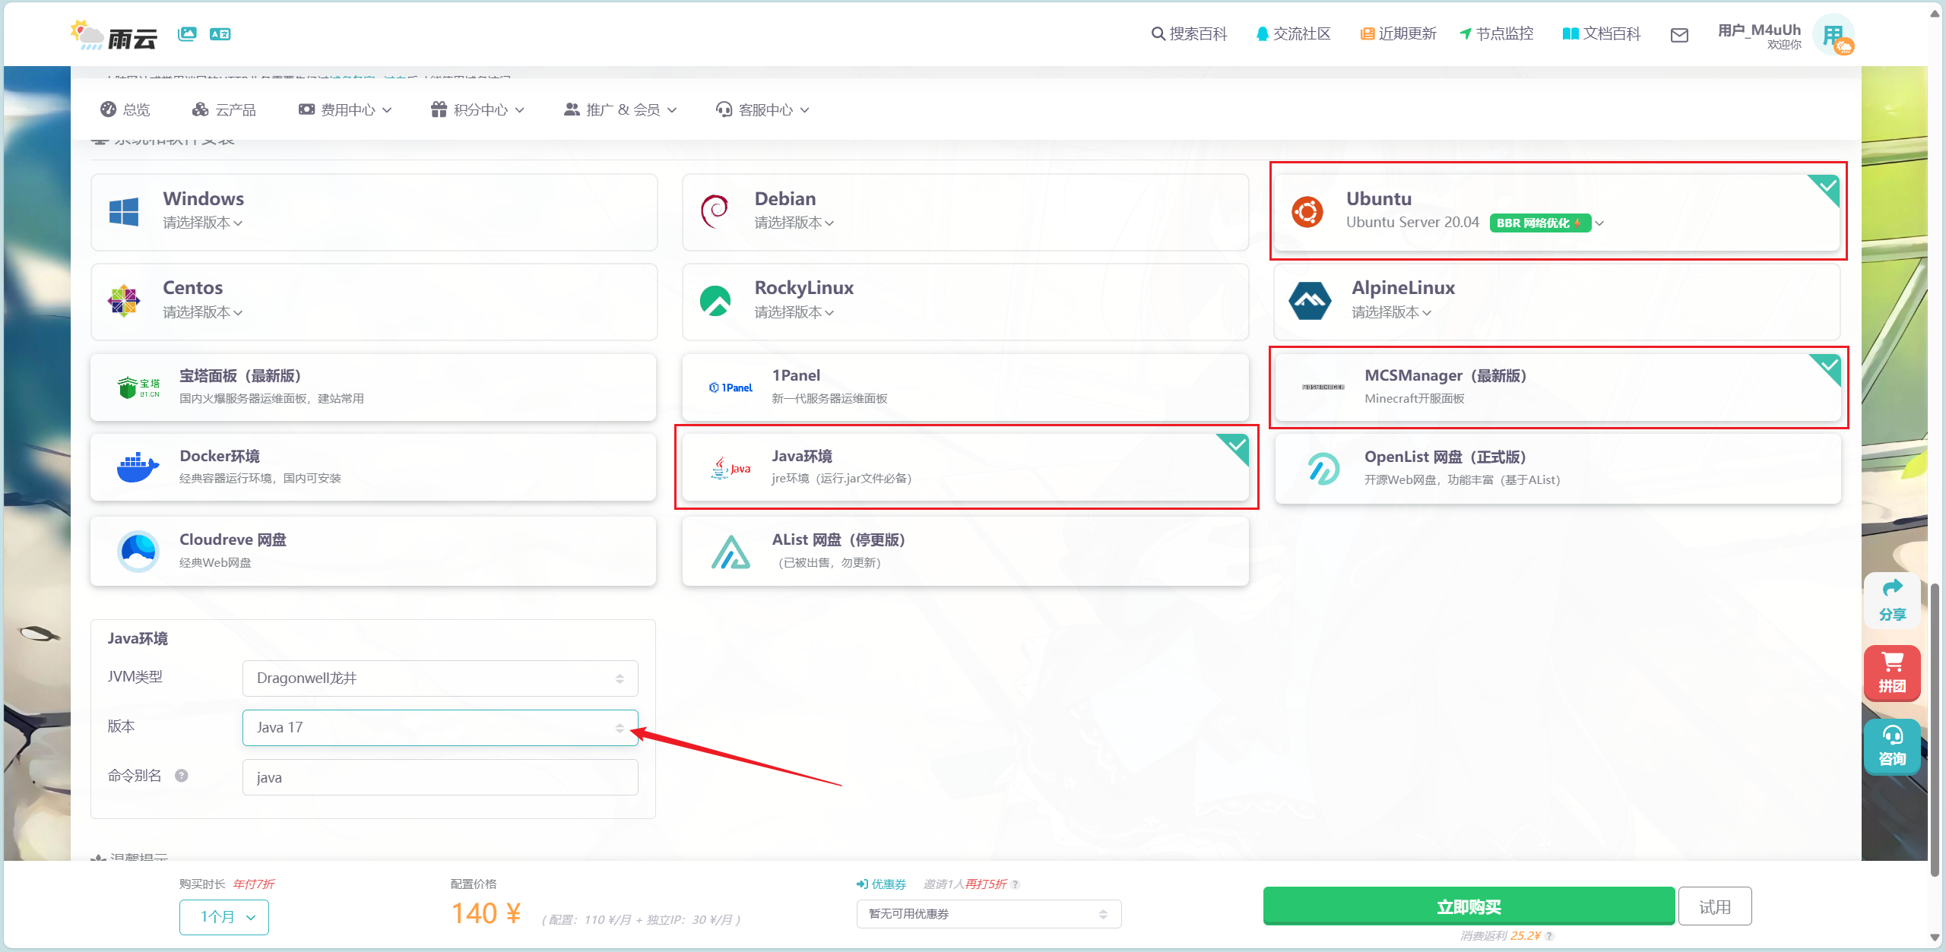Screen dimensions: 1946x952
Task: Click the BBR 网络优化 badge
Action: pos(1539,223)
